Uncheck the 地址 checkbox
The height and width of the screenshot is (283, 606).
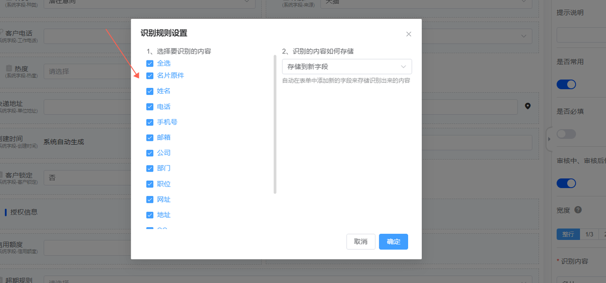150,215
